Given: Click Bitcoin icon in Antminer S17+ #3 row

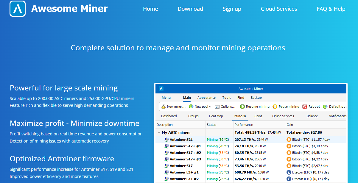Looking at the screenshot, I should point(289,159).
